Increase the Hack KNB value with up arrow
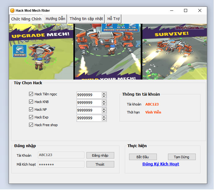 tap(104, 101)
